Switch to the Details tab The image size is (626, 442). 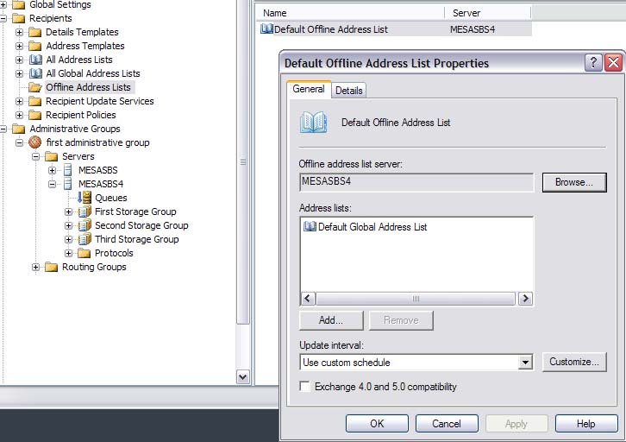tap(349, 91)
